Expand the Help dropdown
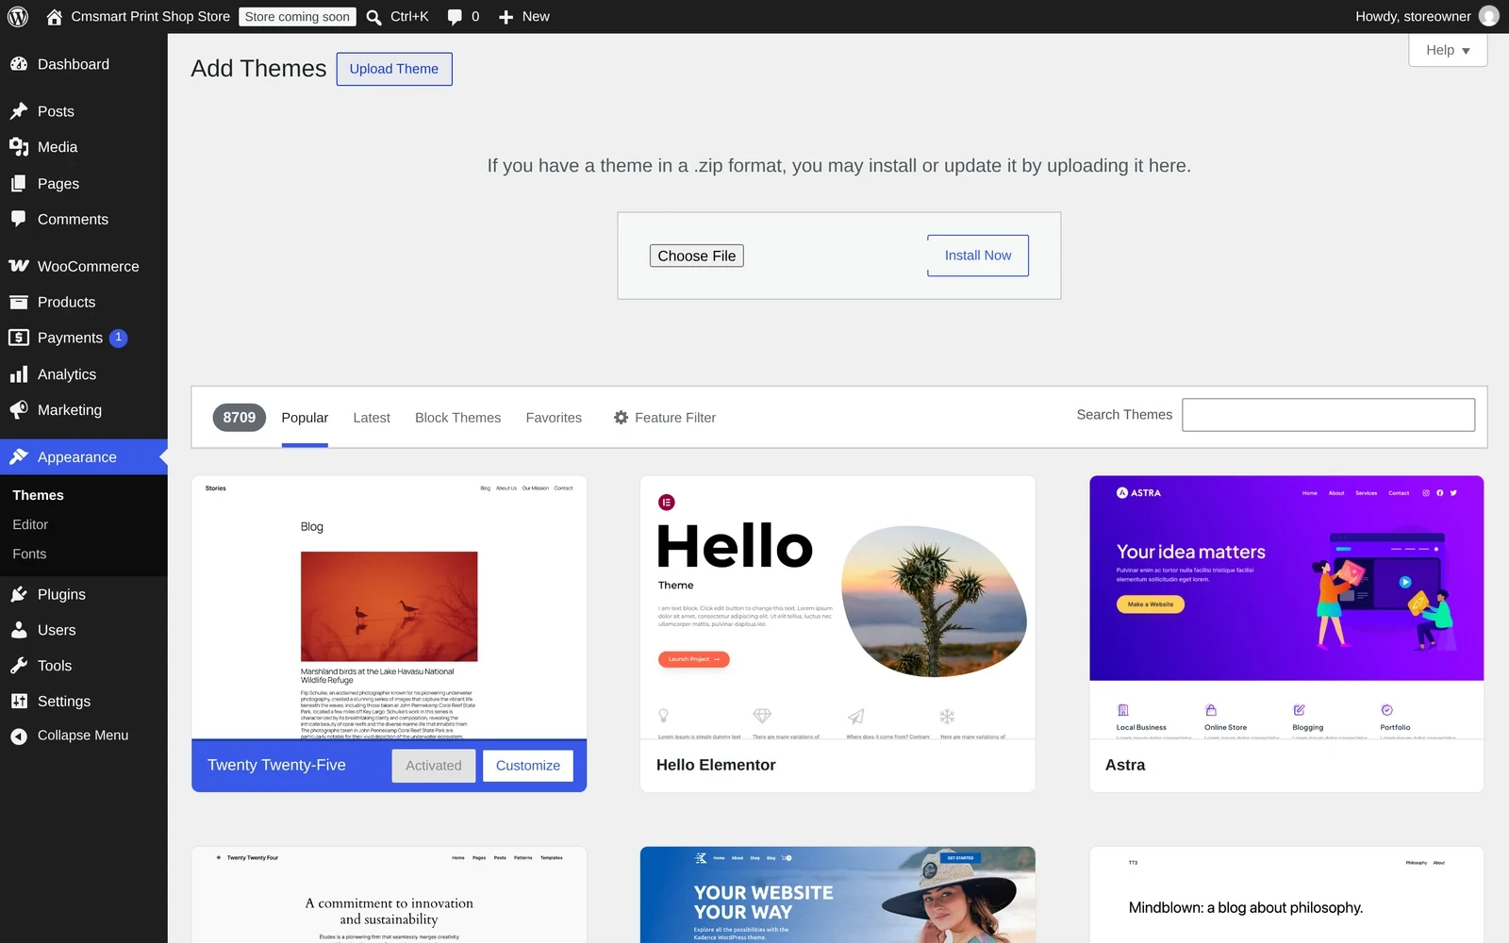This screenshot has width=1509, height=943. (1448, 50)
